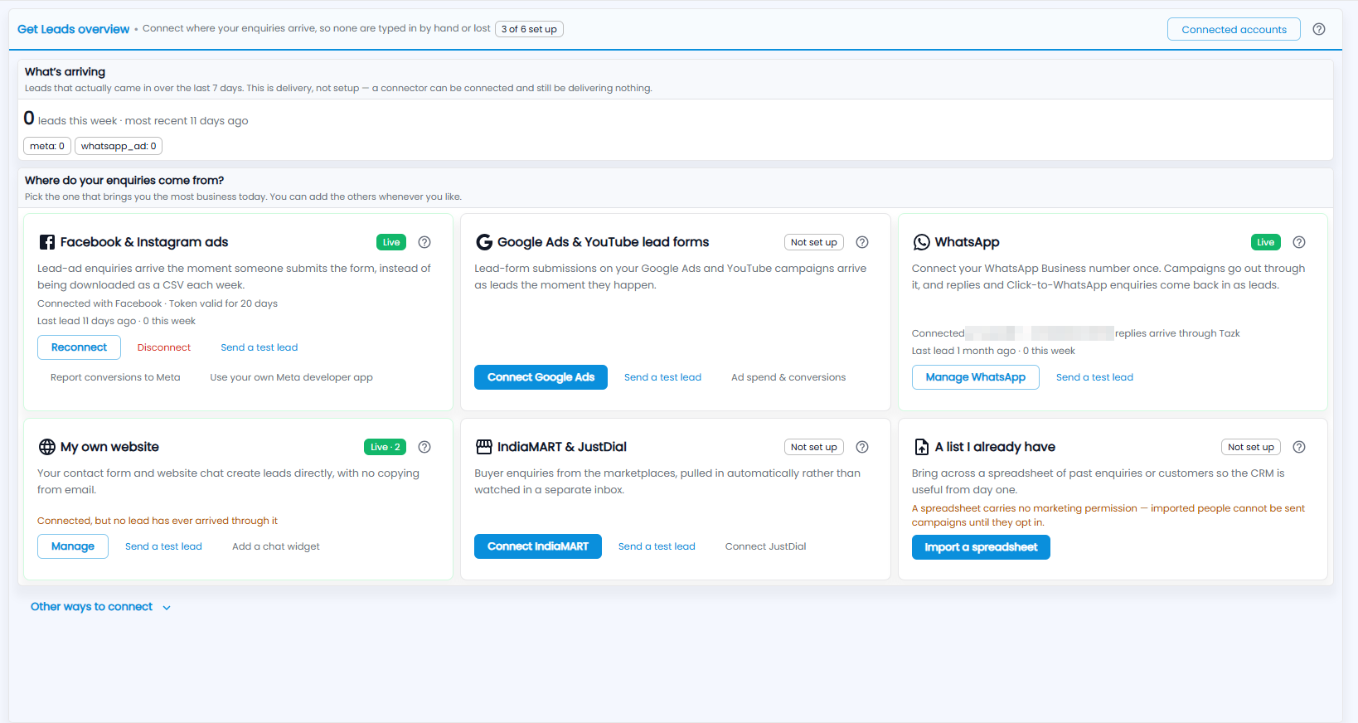1358x723 pixels.
Task: Open help for IndiaMART & JustDial
Action: [x=862, y=447]
